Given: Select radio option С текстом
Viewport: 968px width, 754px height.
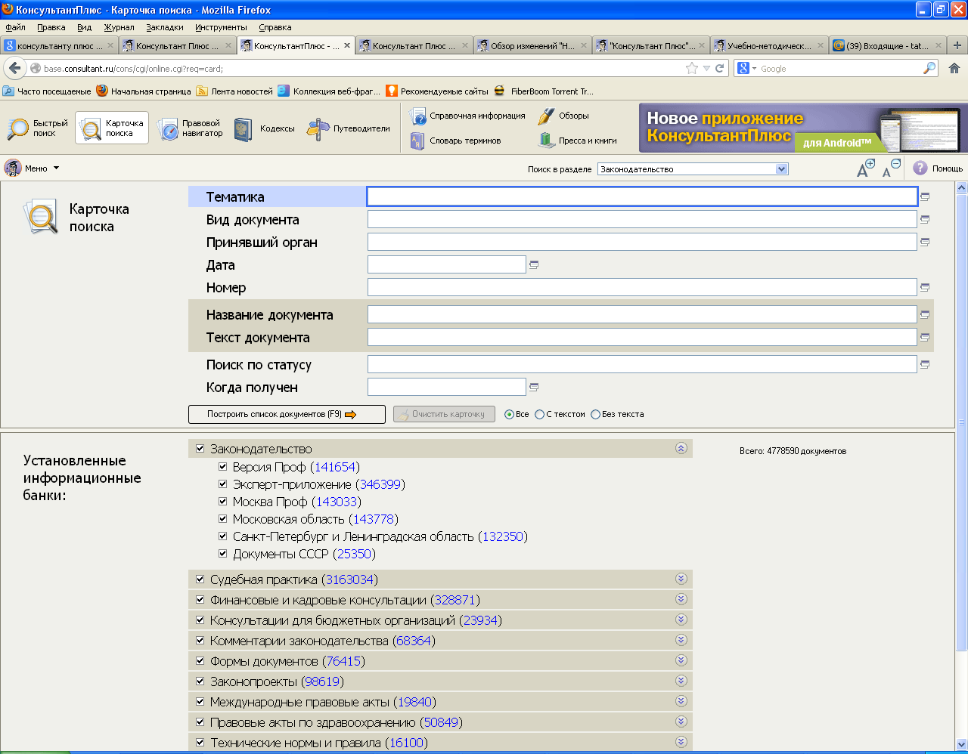Looking at the screenshot, I should 539,414.
